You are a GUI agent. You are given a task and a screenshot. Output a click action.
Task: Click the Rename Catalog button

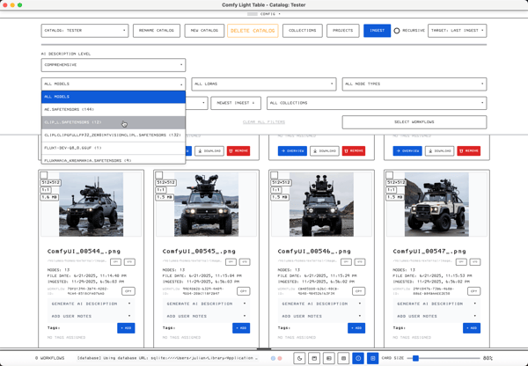157,31
